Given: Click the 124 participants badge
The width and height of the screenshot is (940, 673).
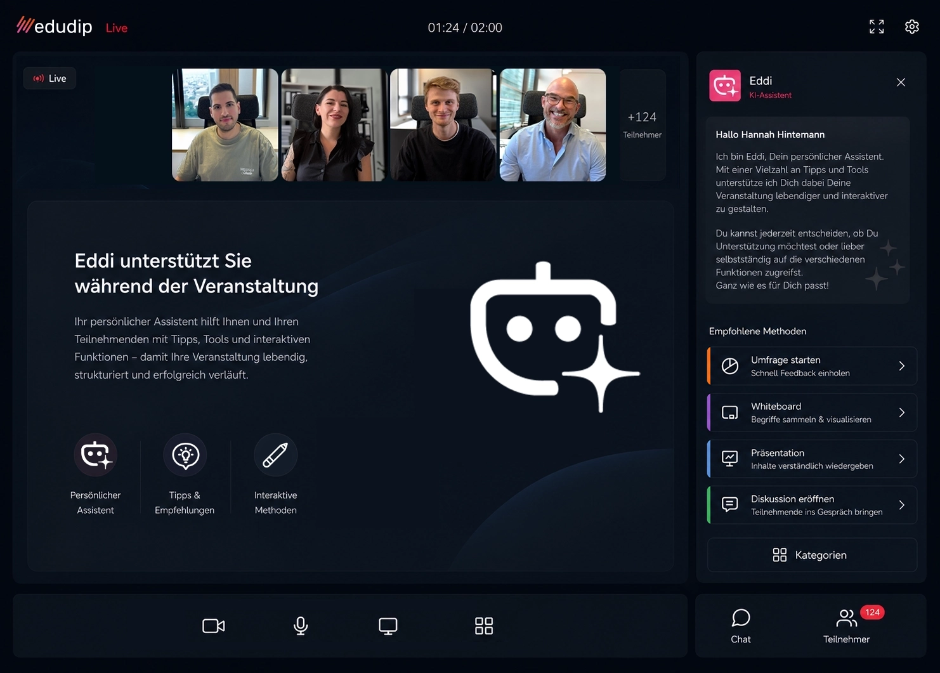Looking at the screenshot, I should tap(872, 612).
